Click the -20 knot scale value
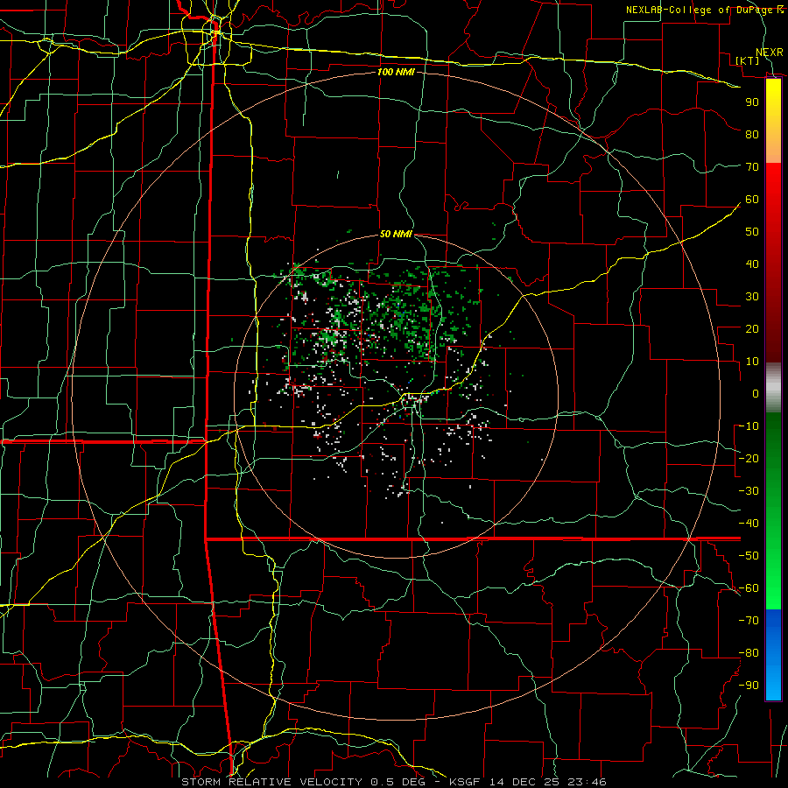 (x=749, y=459)
